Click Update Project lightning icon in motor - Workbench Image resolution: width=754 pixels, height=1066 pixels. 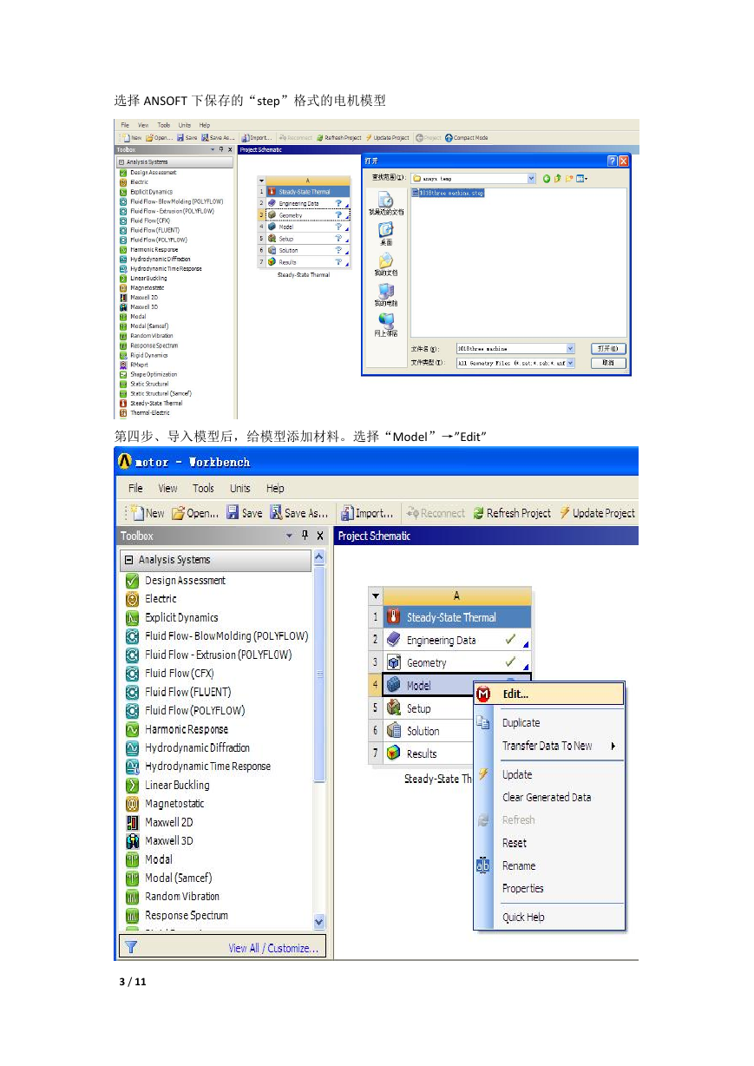pos(564,513)
